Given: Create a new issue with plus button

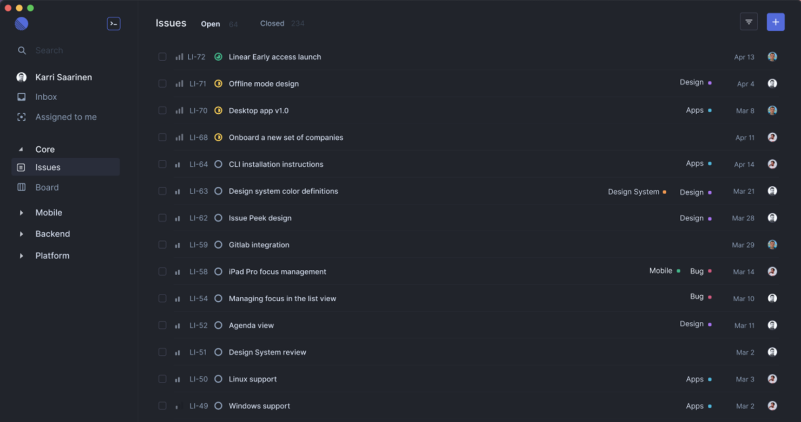Looking at the screenshot, I should click(776, 22).
